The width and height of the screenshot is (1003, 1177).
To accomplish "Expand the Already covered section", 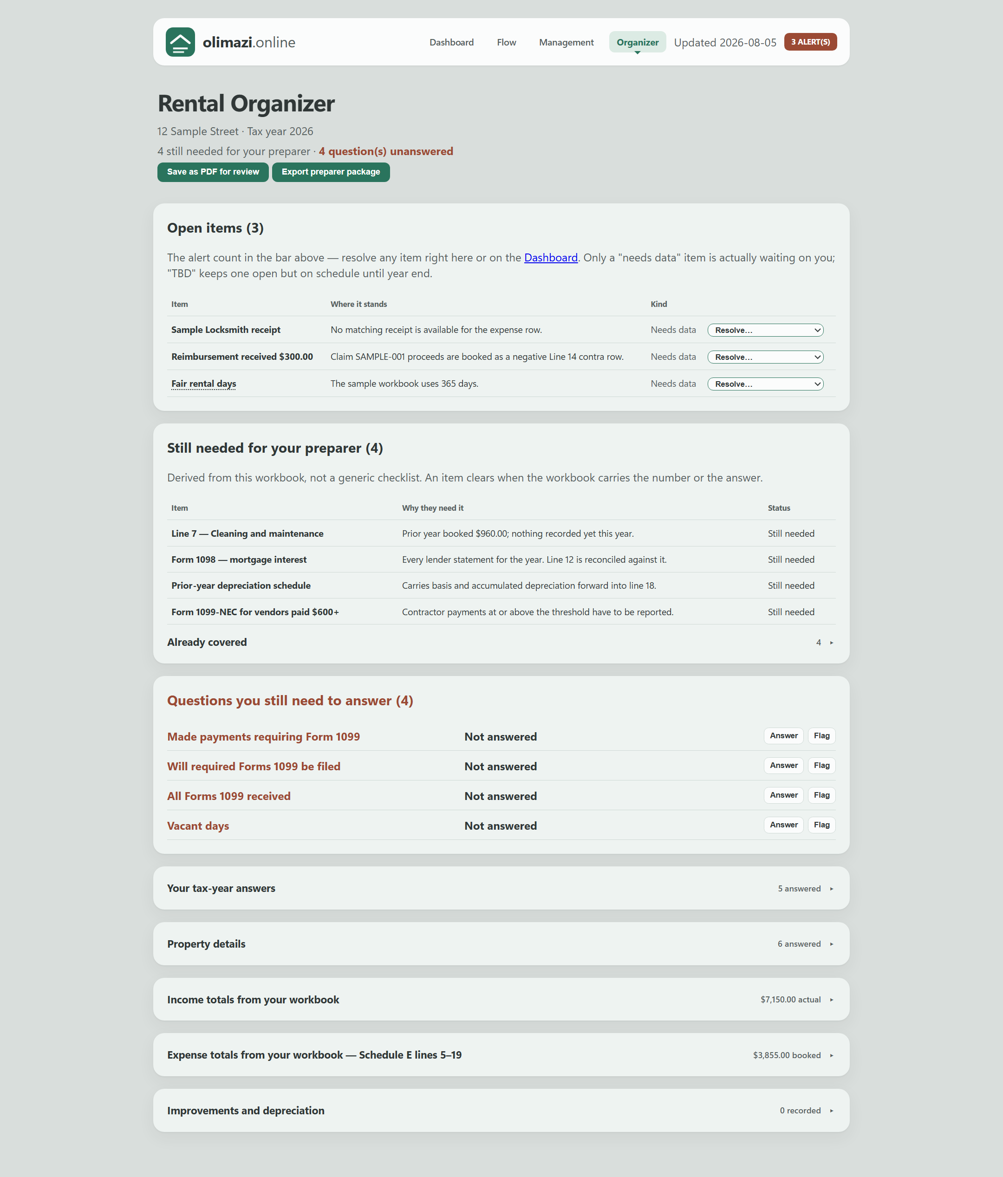I will 501,643.
